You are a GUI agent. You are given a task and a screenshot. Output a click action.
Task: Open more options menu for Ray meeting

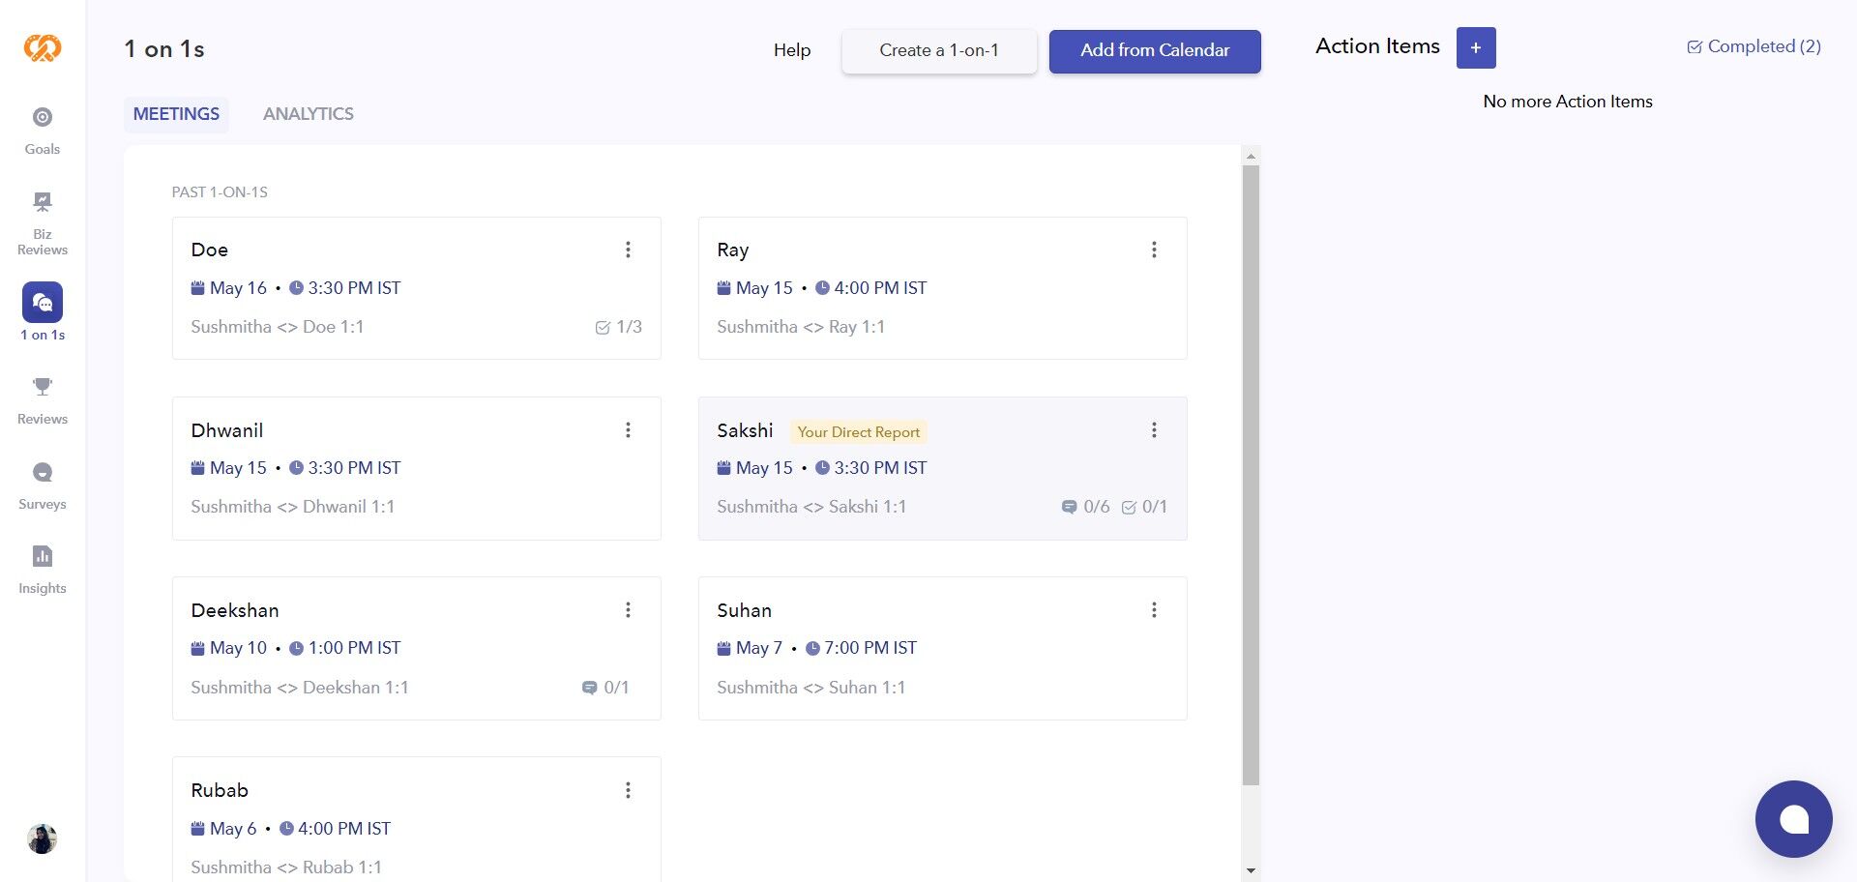tap(1154, 250)
